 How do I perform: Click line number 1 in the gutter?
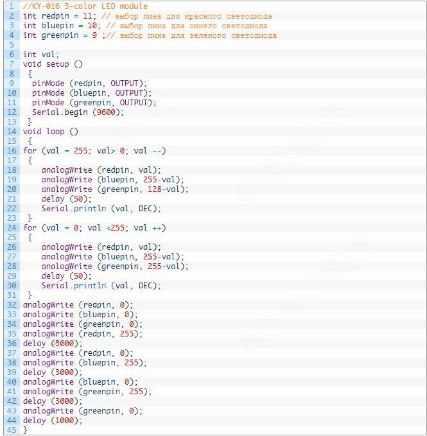pos(12,6)
